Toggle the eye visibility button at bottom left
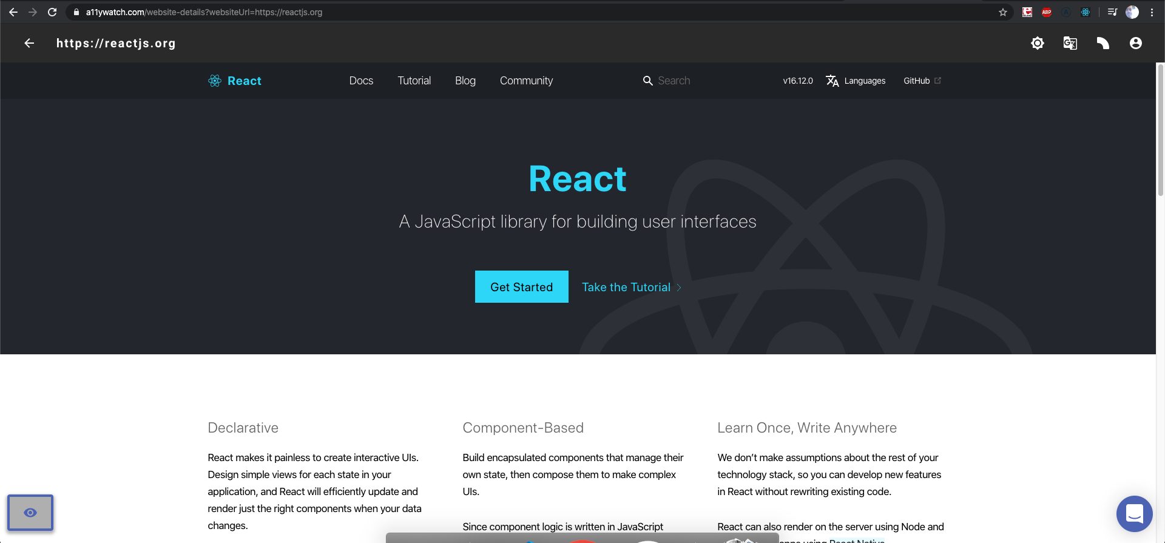 [x=30, y=513]
